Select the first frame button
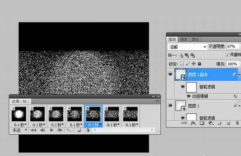Image resolution: width=241 pixels, height=156 pixels. [x=33, y=130]
